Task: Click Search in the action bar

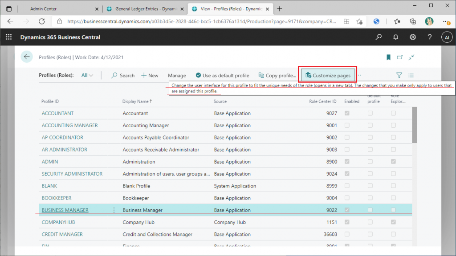Action: coord(123,76)
